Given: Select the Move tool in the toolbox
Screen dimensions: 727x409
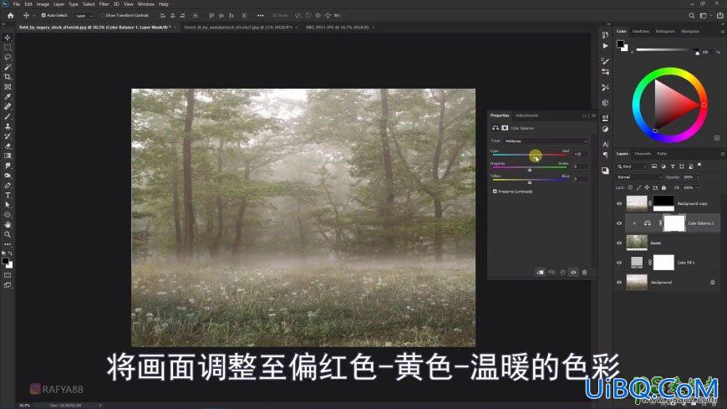Looking at the screenshot, I should click(x=8, y=38).
